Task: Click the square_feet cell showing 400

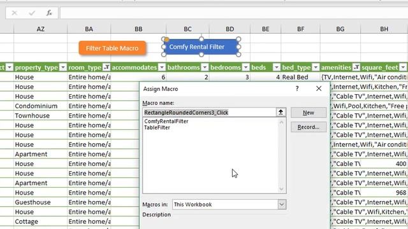Action: point(384,164)
